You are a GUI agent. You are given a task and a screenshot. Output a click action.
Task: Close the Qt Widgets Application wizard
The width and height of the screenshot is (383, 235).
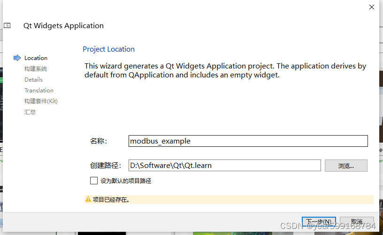click(372, 7)
